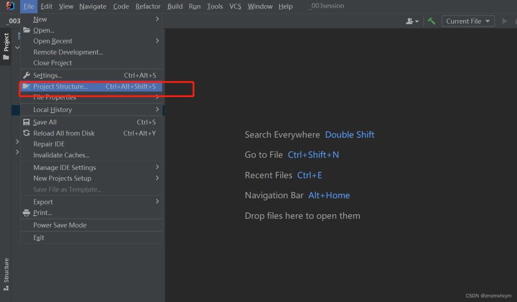Click the wrench icon beside Settings

[27, 75]
